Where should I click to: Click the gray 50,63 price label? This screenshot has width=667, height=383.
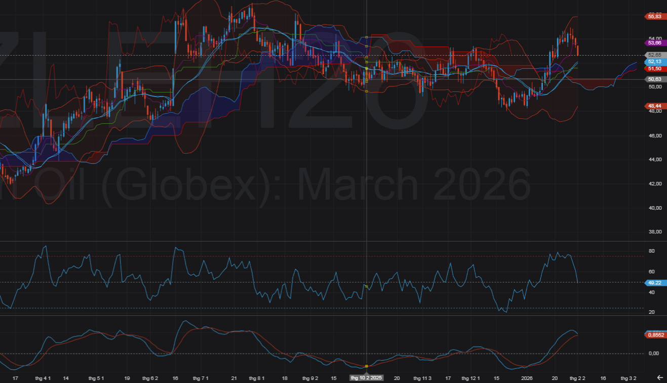tap(655, 79)
